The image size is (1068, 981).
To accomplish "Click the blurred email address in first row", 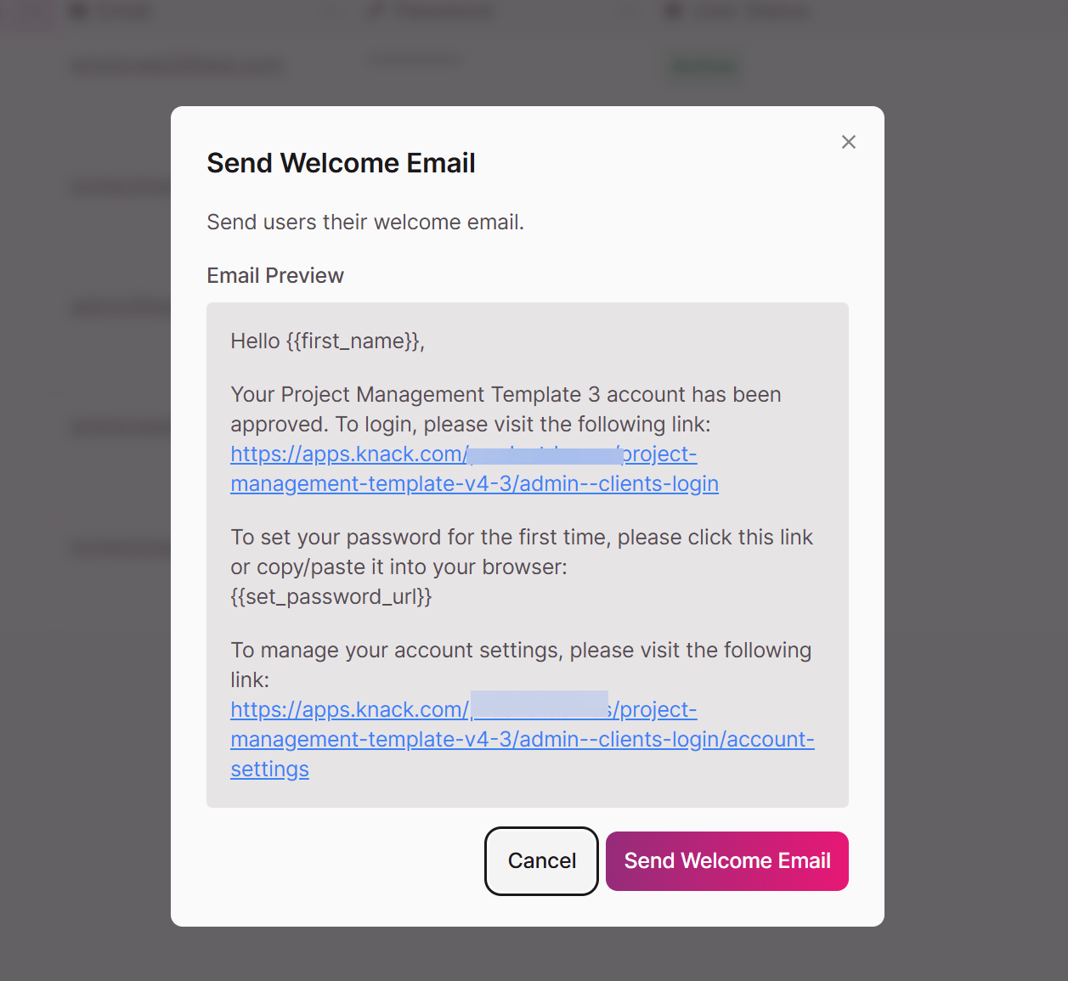I will (x=177, y=65).
